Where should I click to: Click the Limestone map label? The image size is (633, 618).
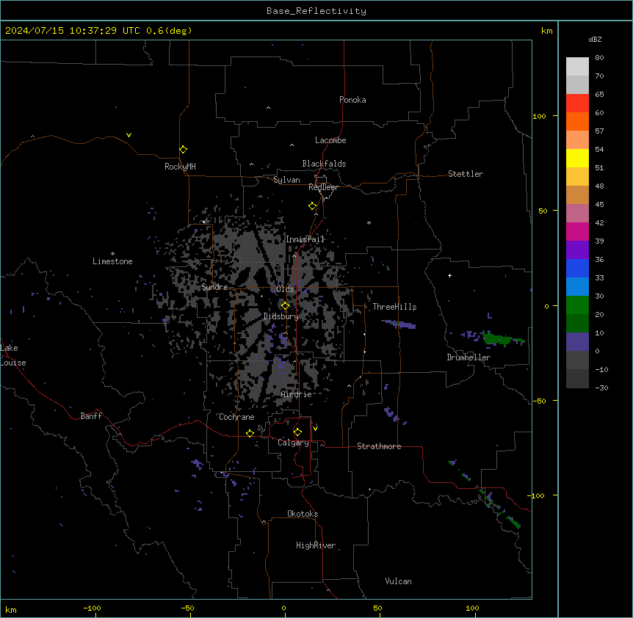click(x=112, y=261)
